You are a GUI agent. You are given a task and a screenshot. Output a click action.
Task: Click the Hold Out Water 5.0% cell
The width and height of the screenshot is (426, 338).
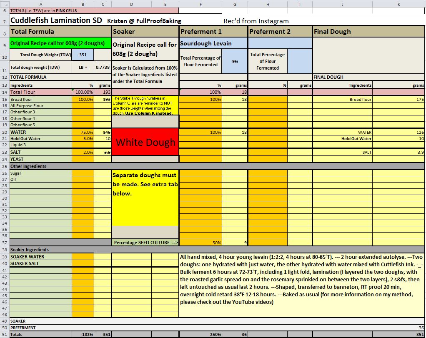[x=83, y=138]
